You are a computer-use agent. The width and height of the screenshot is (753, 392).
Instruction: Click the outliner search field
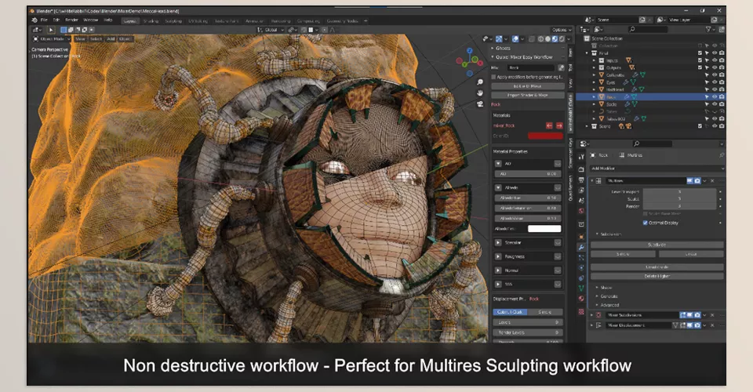[x=647, y=30]
